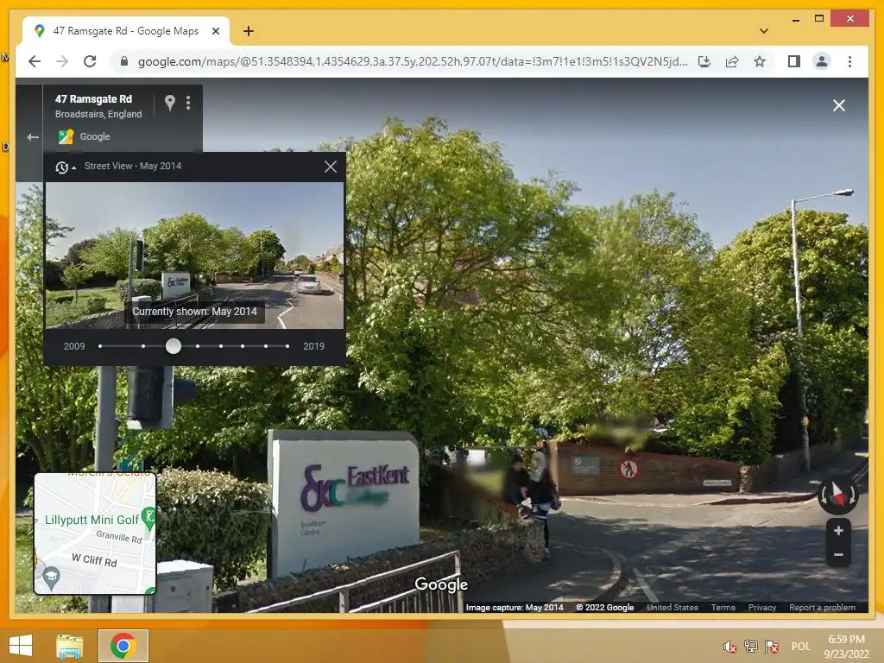Open the Terms link

point(723,607)
